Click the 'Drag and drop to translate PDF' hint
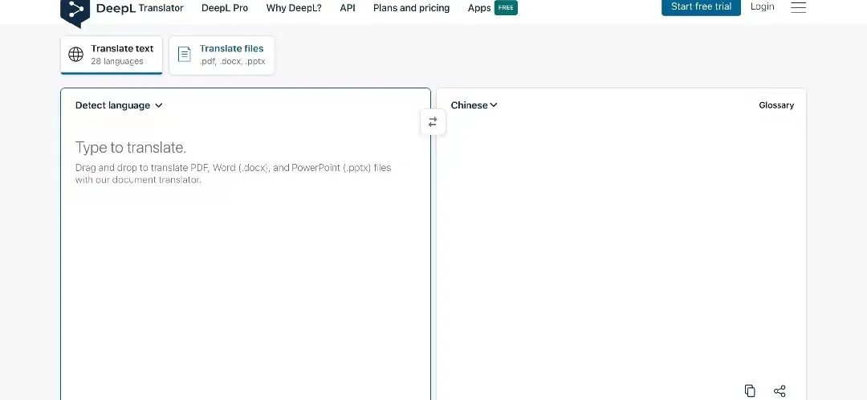The width and height of the screenshot is (867, 400). point(234,173)
